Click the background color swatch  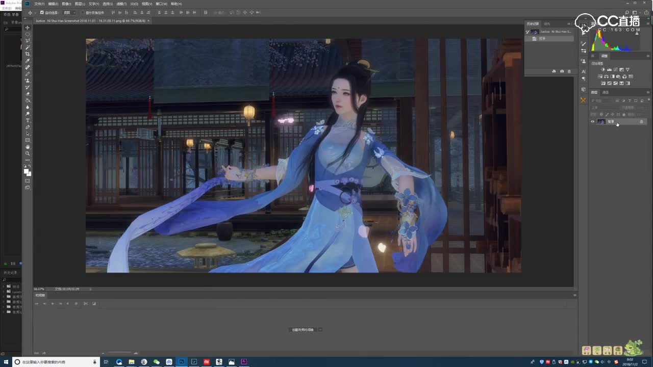29,174
